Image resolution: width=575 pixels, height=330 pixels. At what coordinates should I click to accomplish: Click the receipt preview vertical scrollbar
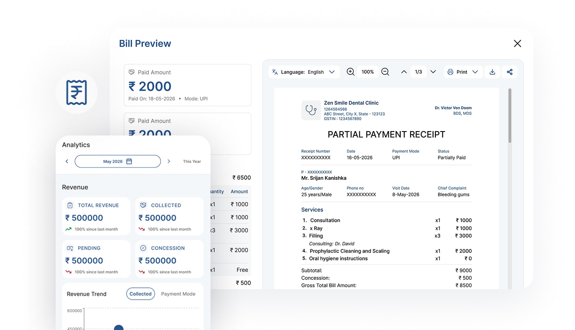click(x=510, y=115)
